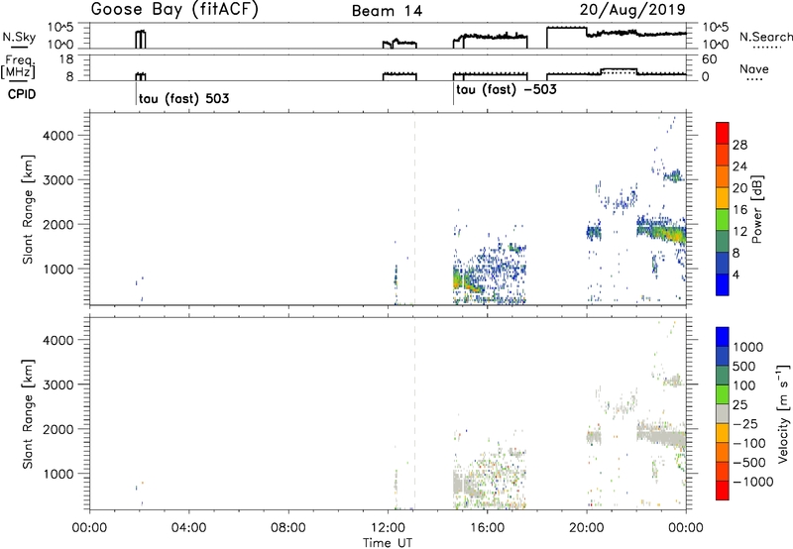
Task: Click the 10^5 label on the left noise axis
Action: point(60,28)
